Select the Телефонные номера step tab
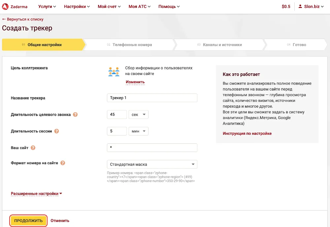The width and height of the screenshot is (330, 227). [x=129, y=45]
